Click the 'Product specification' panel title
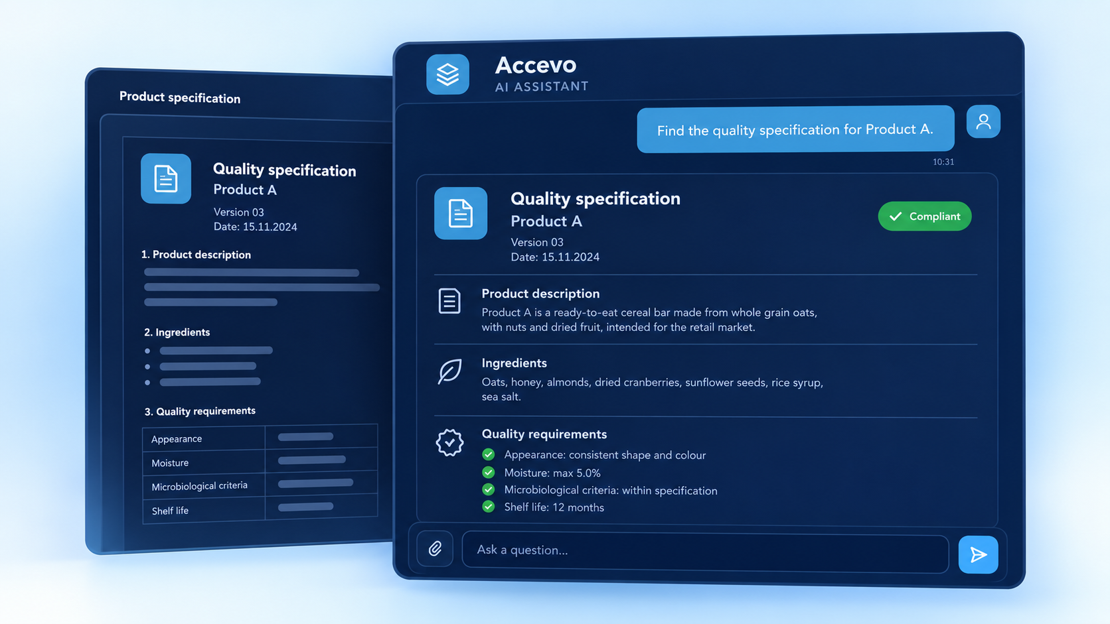 pyautogui.click(x=180, y=97)
